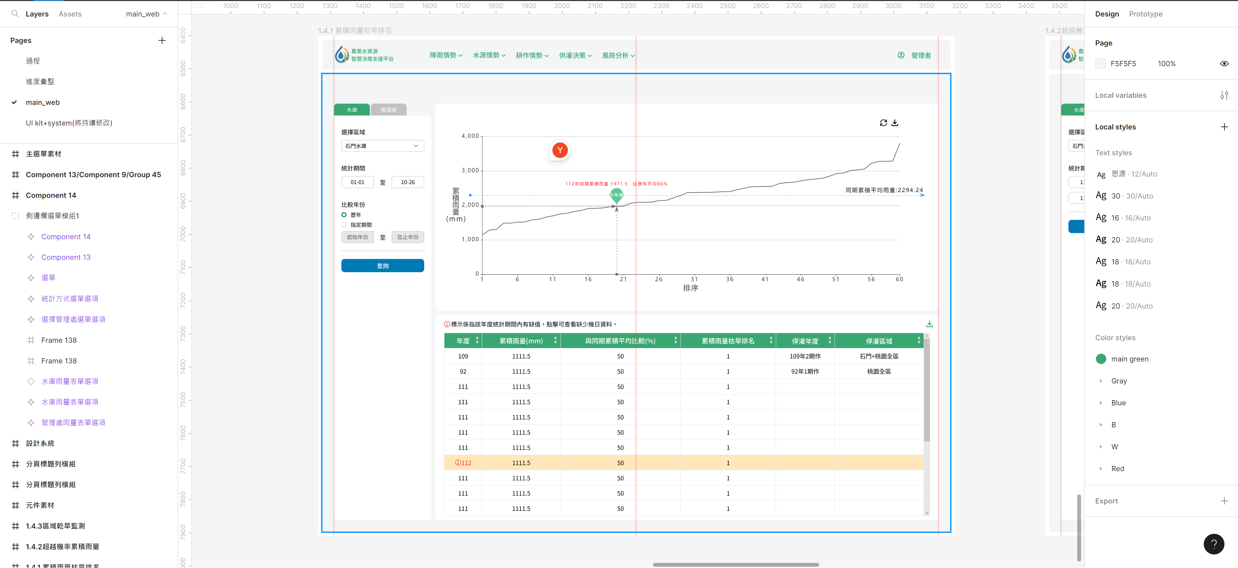Click group icon of 側邊欄選單模組1 layer

[15, 216]
